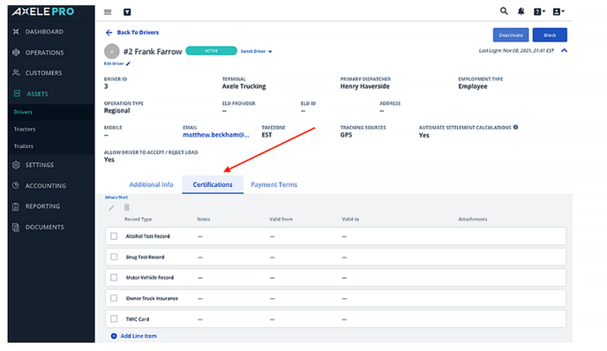Screen dimensions: 607x351
Task: Click the Valid to column header
Action: (x=350, y=219)
